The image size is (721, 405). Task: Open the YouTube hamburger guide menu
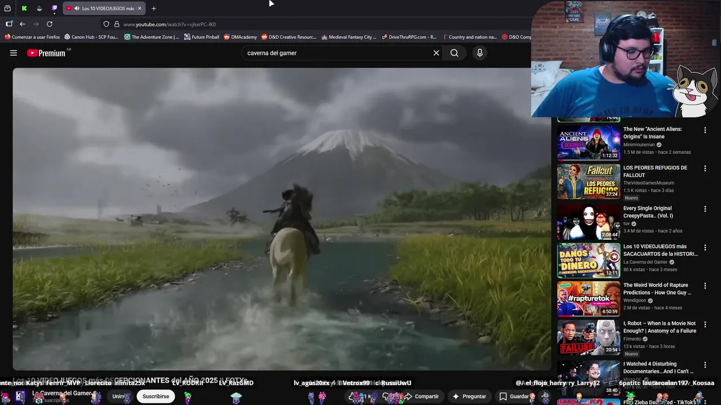tap(14, 53)
